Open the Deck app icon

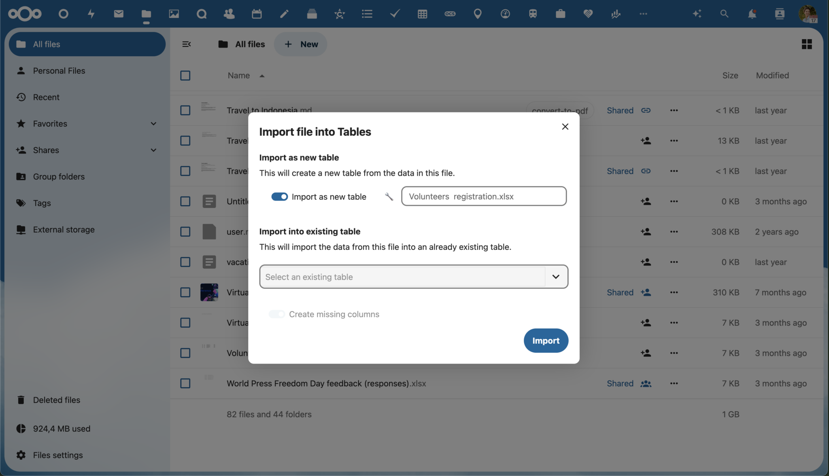click(312, 13)
